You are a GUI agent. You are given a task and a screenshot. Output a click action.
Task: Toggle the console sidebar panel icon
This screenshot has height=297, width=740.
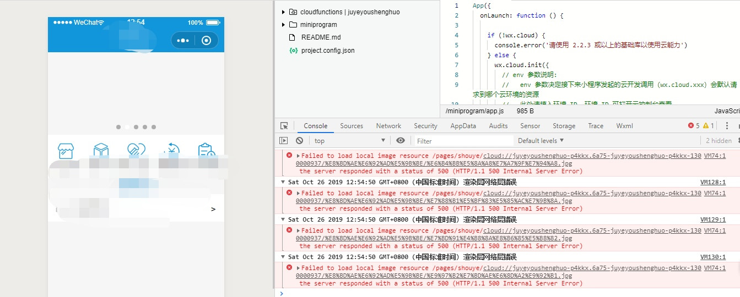click(284, 141)
